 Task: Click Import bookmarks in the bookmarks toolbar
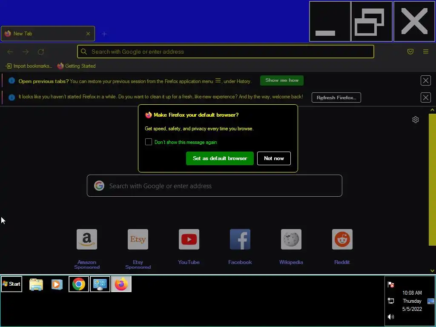pyautogui.click(x=29, y=66)
